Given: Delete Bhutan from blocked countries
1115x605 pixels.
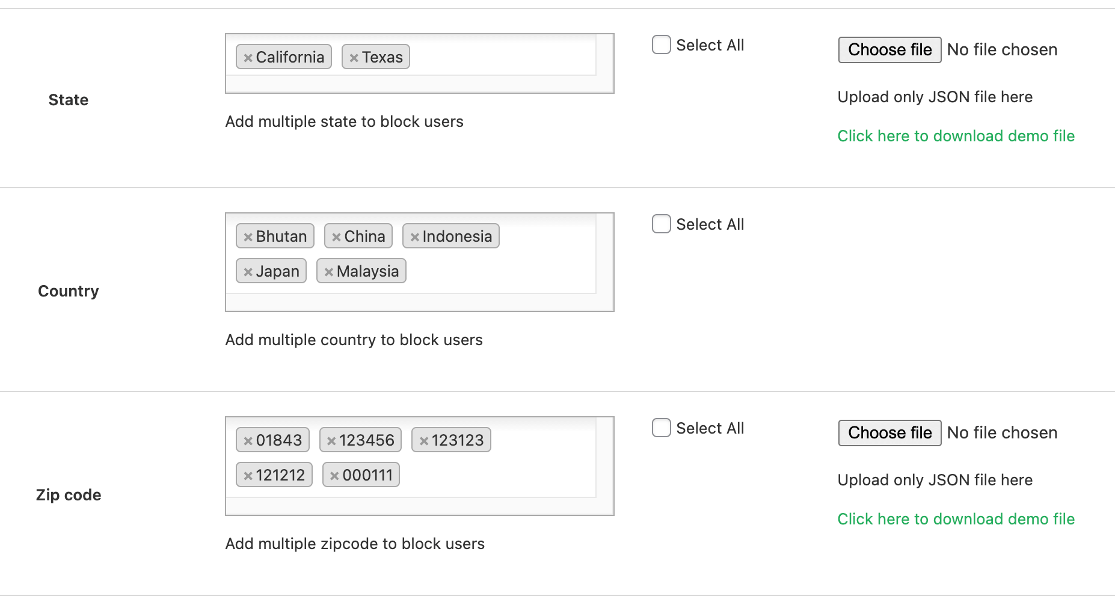Looking at the screenshot, I should pos(248,237).
